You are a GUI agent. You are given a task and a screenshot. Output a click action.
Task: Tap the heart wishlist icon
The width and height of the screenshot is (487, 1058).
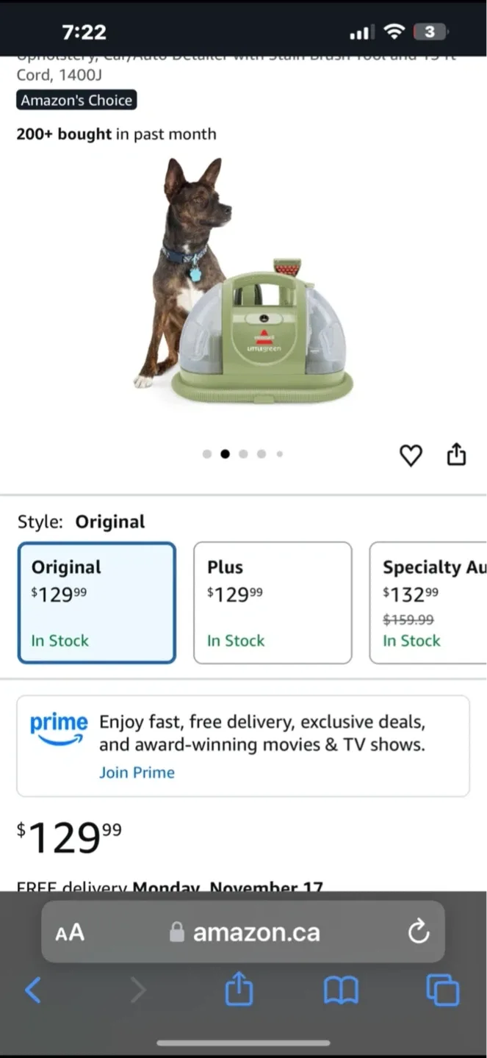411,456
